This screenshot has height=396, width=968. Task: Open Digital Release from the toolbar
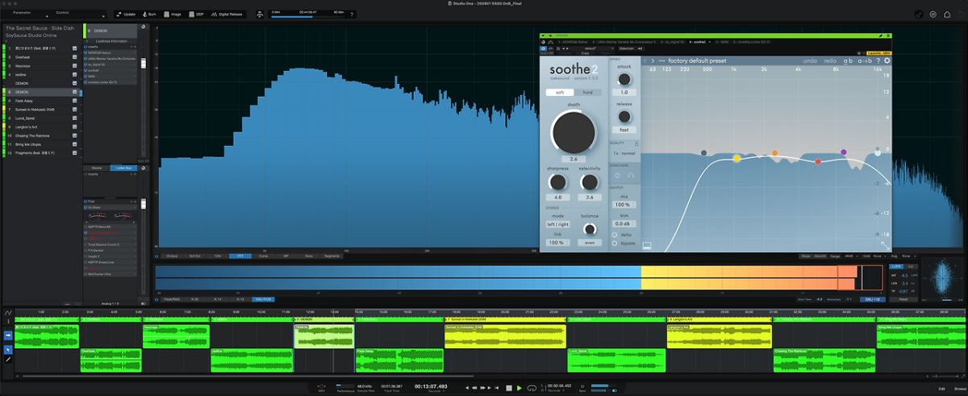tap(228, 15)
